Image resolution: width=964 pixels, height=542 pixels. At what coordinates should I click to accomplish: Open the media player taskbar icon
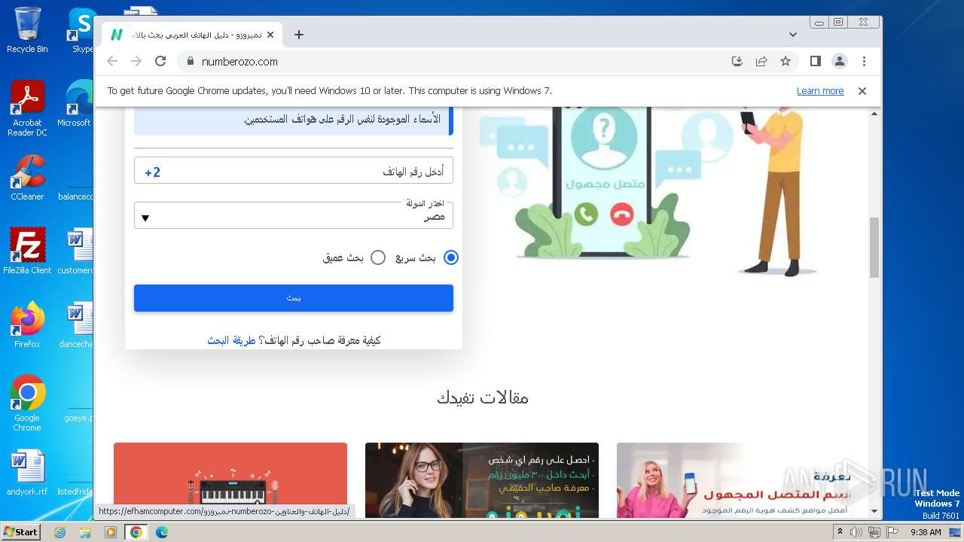tap(111, 532)
